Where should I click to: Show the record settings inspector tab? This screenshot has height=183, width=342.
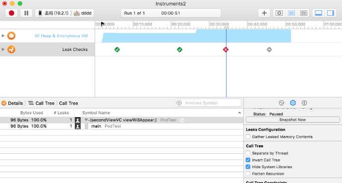[x=282, y=103]
